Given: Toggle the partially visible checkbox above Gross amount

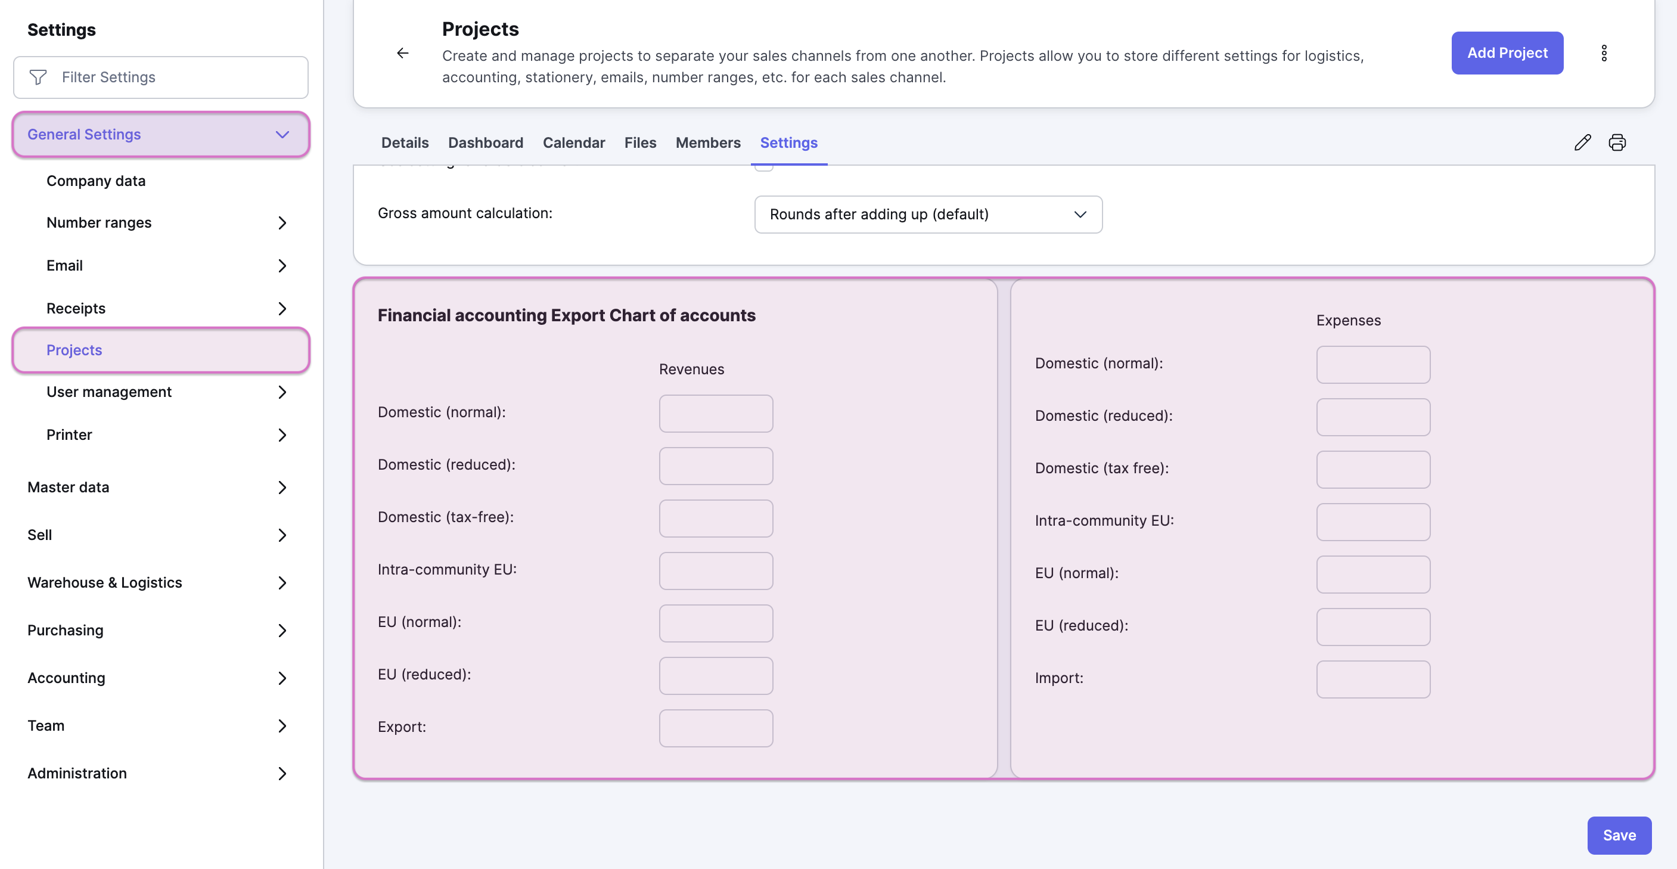Looking at the screenshot, I should click(763, 167).
